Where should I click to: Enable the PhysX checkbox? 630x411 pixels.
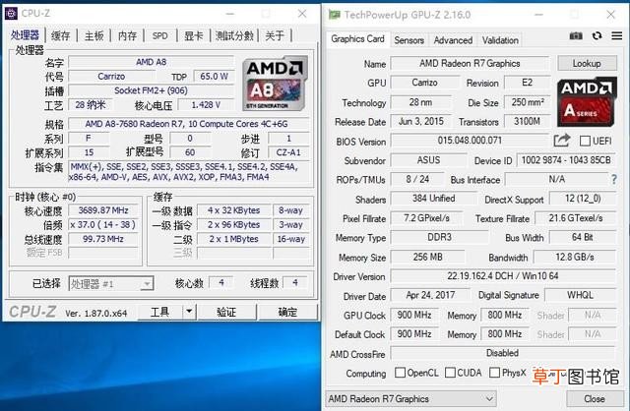(494, 373)
